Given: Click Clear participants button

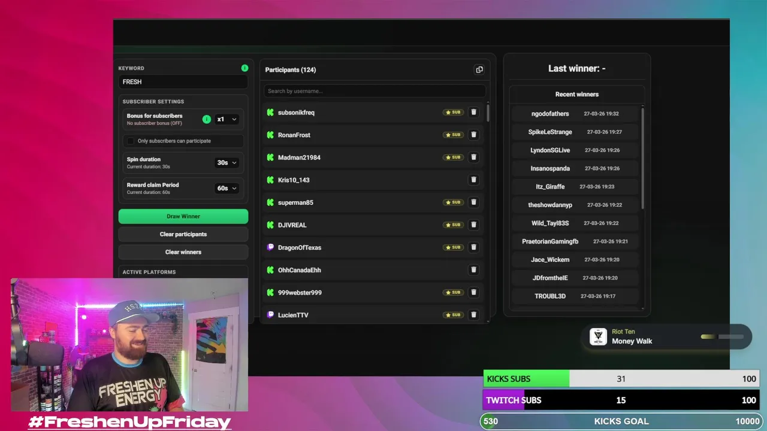Looking at the screenshot, I should coord(183,234).
